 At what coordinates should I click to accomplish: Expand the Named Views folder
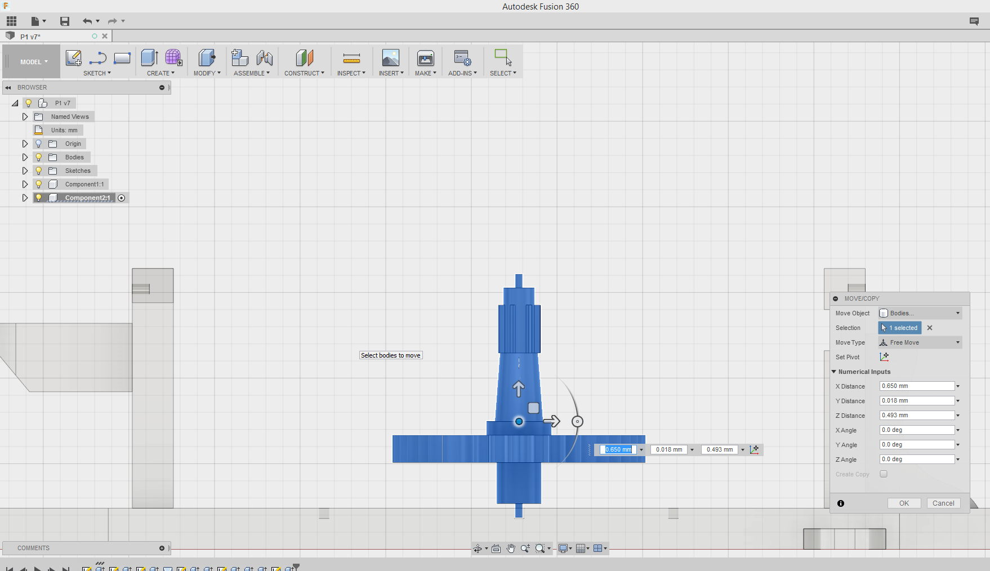[x=25, y=117]
